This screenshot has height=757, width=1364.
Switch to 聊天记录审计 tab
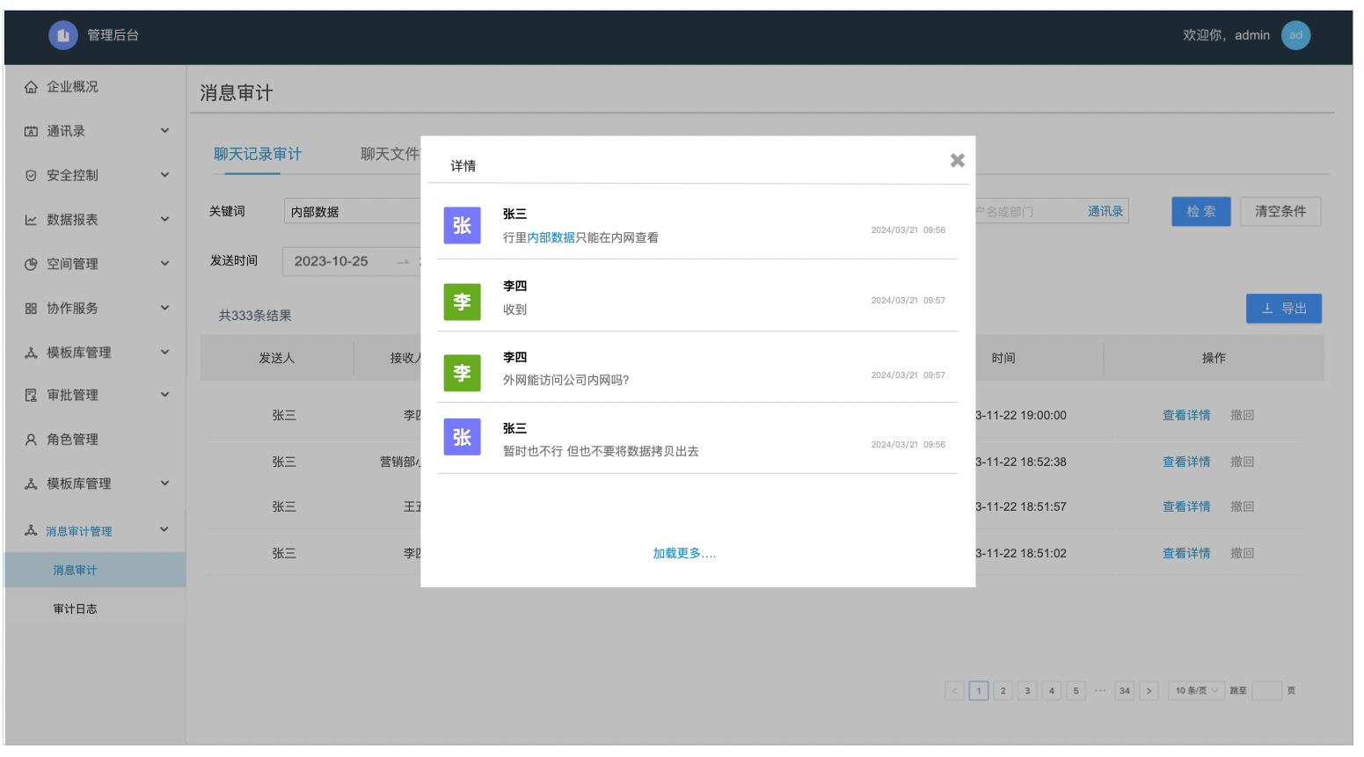click(x=258, y=155)
